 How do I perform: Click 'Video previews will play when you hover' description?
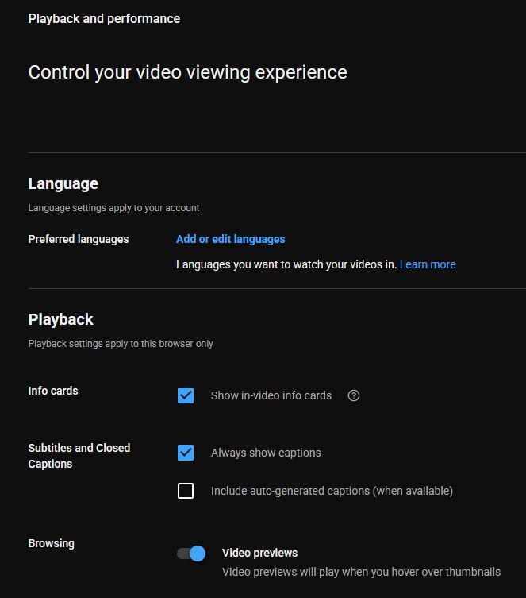coord(362,572)
